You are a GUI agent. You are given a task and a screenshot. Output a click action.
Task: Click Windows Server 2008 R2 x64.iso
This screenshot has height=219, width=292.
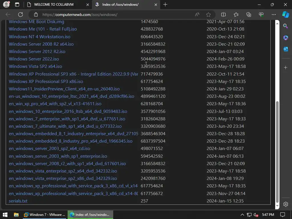click(41, 44)
